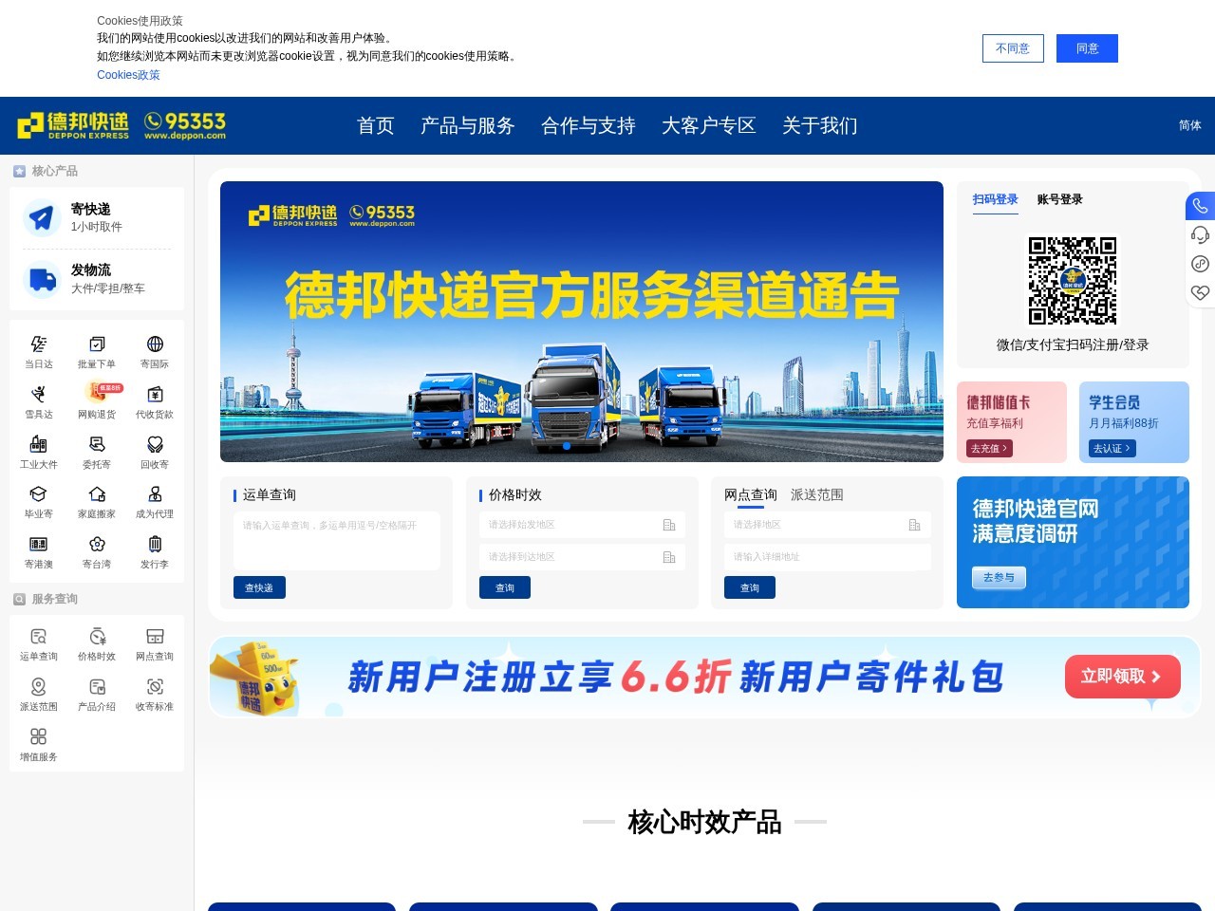Screen dimensions: 1215x911
Task: Click 去充值 on the 德邦储值卡 card
Action: point(989,448)
